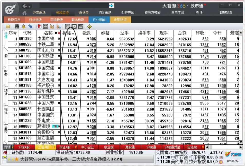The width and height of the screenshot is (245, 166).
Task: Open the dropdown arrow after 深证A股 tab
Action: pos(76,147)
